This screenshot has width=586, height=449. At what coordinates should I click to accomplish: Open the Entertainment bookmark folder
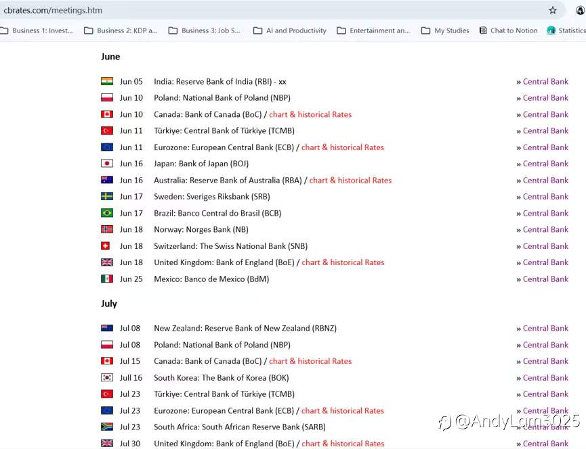point(374,30)
